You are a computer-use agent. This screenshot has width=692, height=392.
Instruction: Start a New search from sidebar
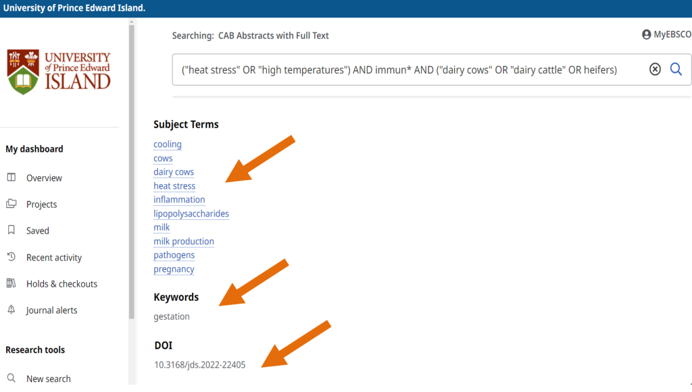click(48, 379)
